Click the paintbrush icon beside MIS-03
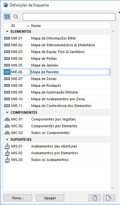 [x=7, y=160]
